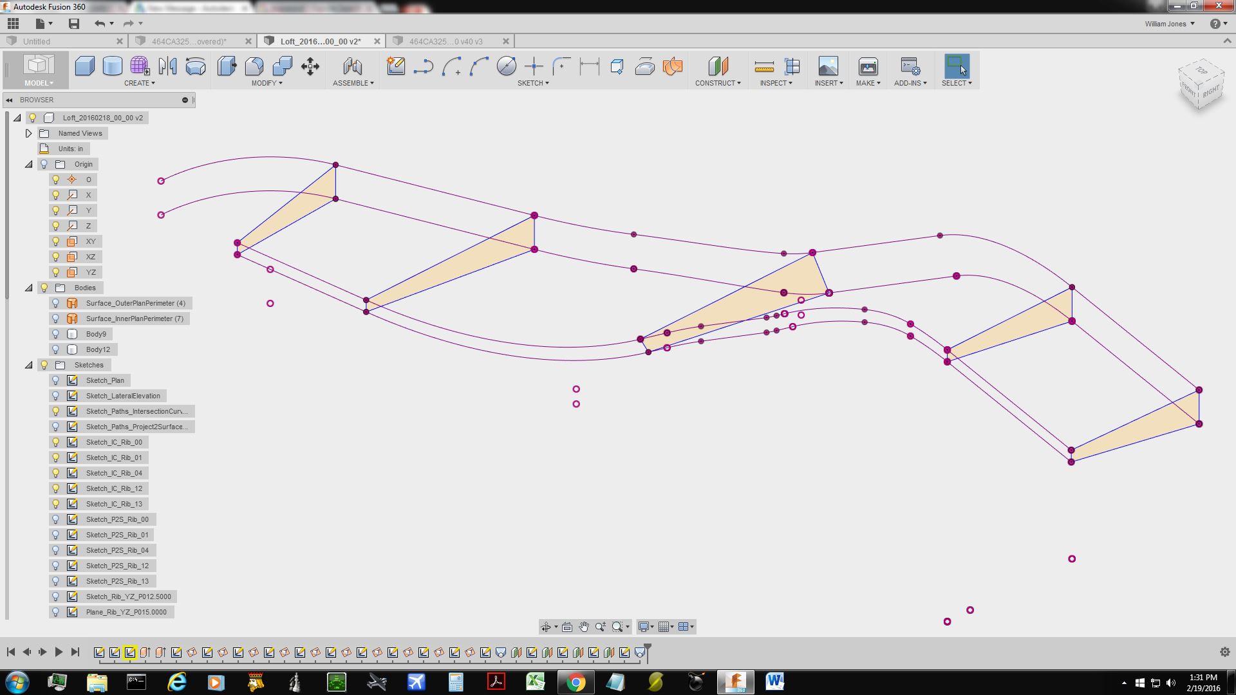This screenshot has height=695, width=1236.
Task: Toggle visibility of Surface_OuterPlanPerimeter body
Action: pos(54,303)
